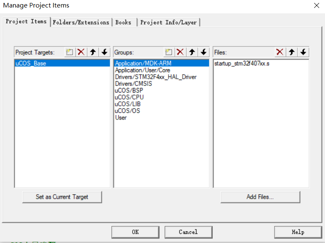
Task: Move the selected file up in Files
Action: pyautogui.click(x=292, y=52)
